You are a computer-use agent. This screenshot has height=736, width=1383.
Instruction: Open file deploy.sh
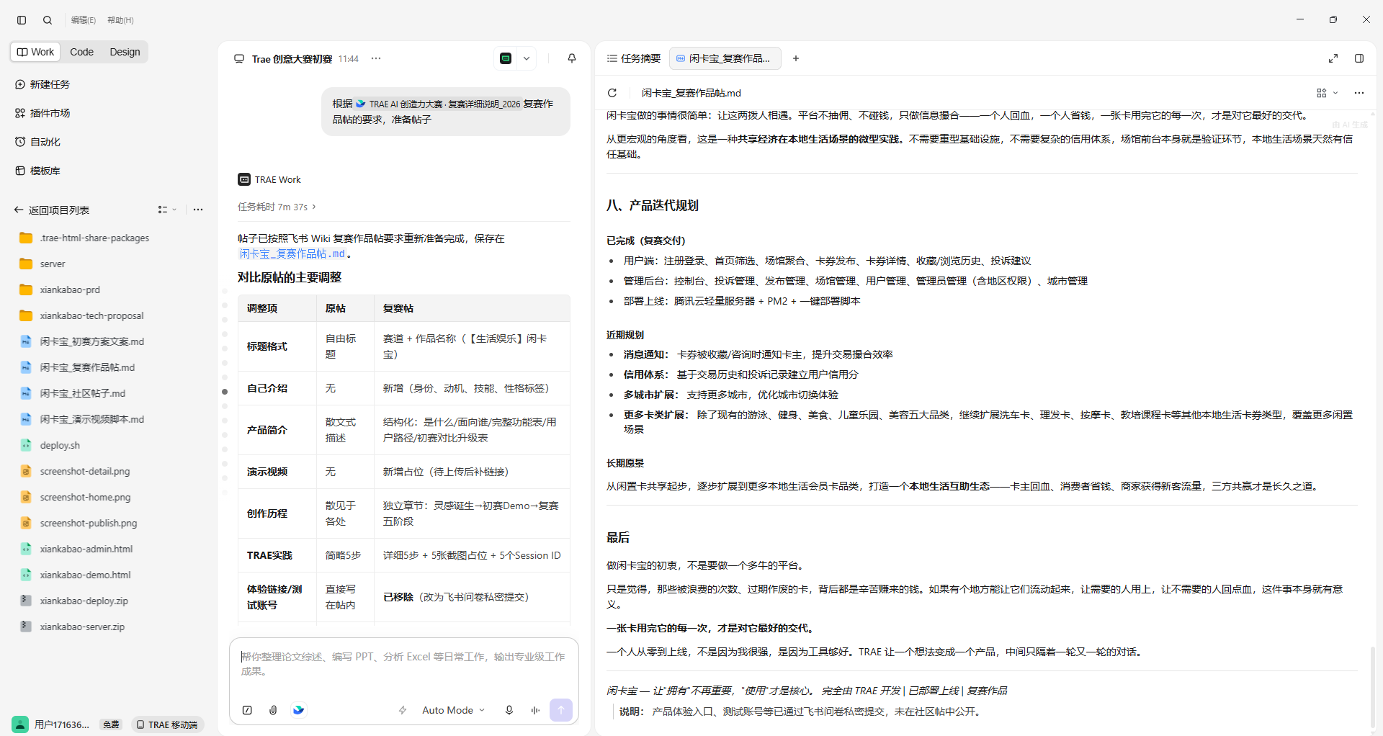tap(60, 445)
